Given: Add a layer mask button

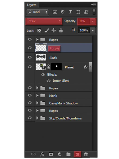Looking at the screenshot, I should point(51,154).
